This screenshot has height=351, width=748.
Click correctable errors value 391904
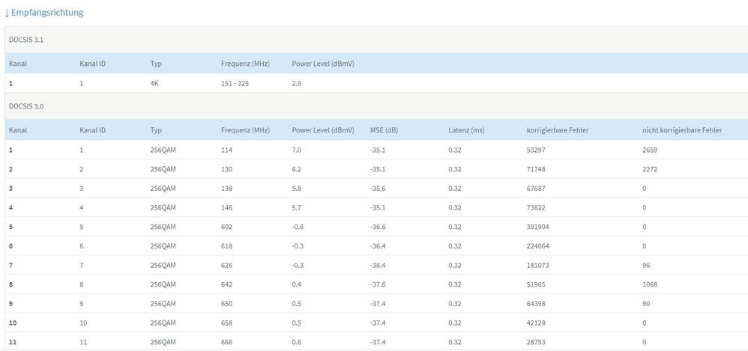(x=537, y=228)
